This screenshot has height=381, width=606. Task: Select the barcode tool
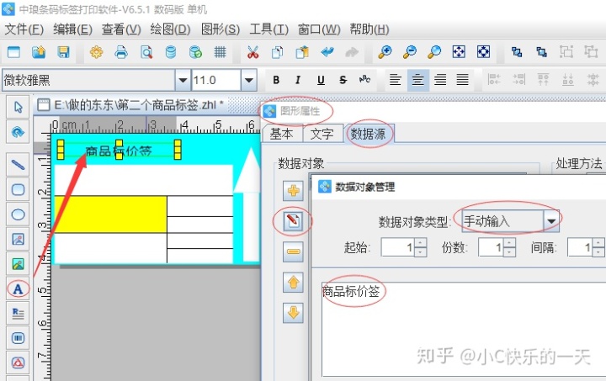tap(19, 338)
